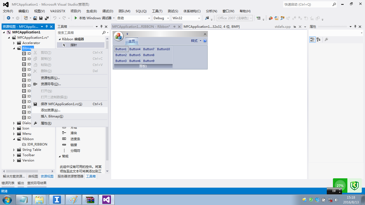Expand the Accelerator folder in resource tree
This screenshot has height=205, width=365.
[14, 43]
